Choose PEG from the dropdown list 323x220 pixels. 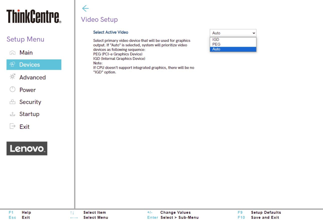233,45
